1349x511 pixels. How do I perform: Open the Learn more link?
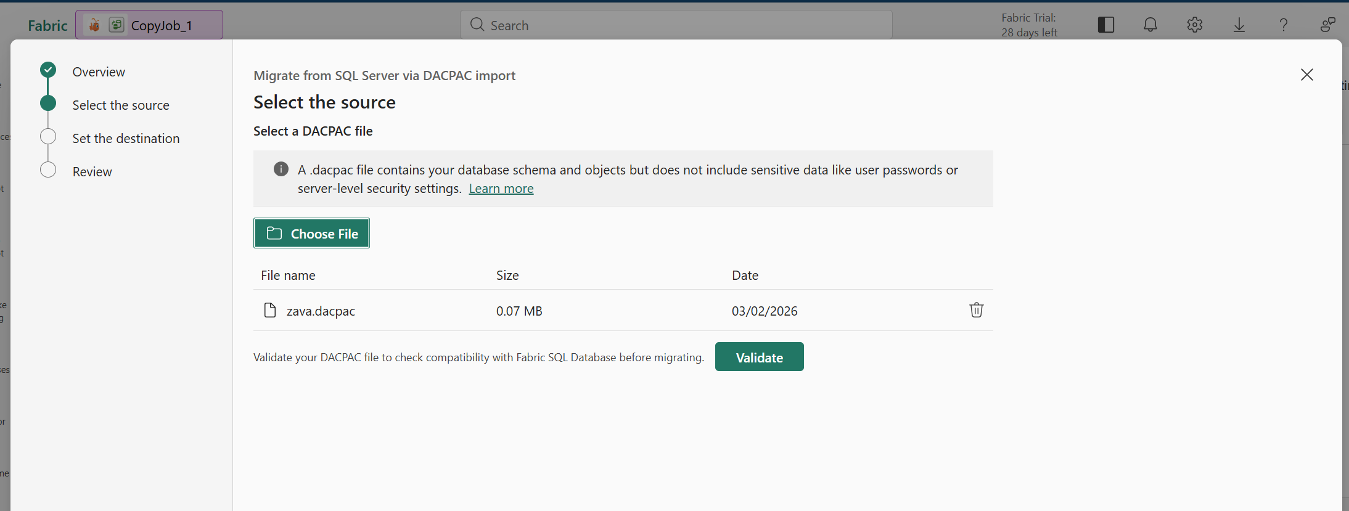pyautogui.click(x=501, y=189)
